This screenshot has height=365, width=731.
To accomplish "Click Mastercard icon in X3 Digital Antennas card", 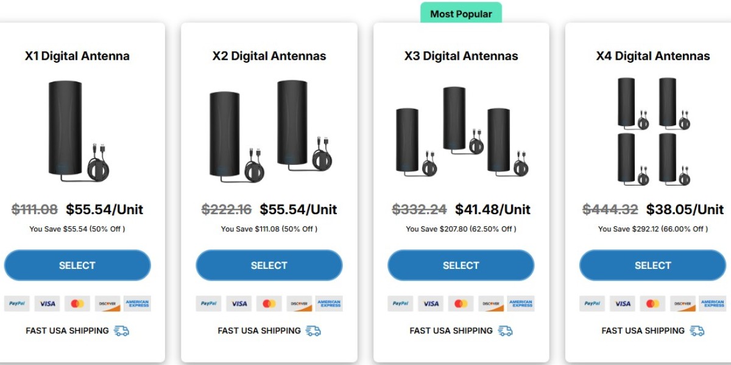I will click(461, 304).
